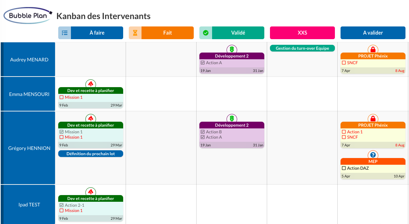Select the hourglass icon on the Fait column
409x224 pixels.
pos(135,32)
